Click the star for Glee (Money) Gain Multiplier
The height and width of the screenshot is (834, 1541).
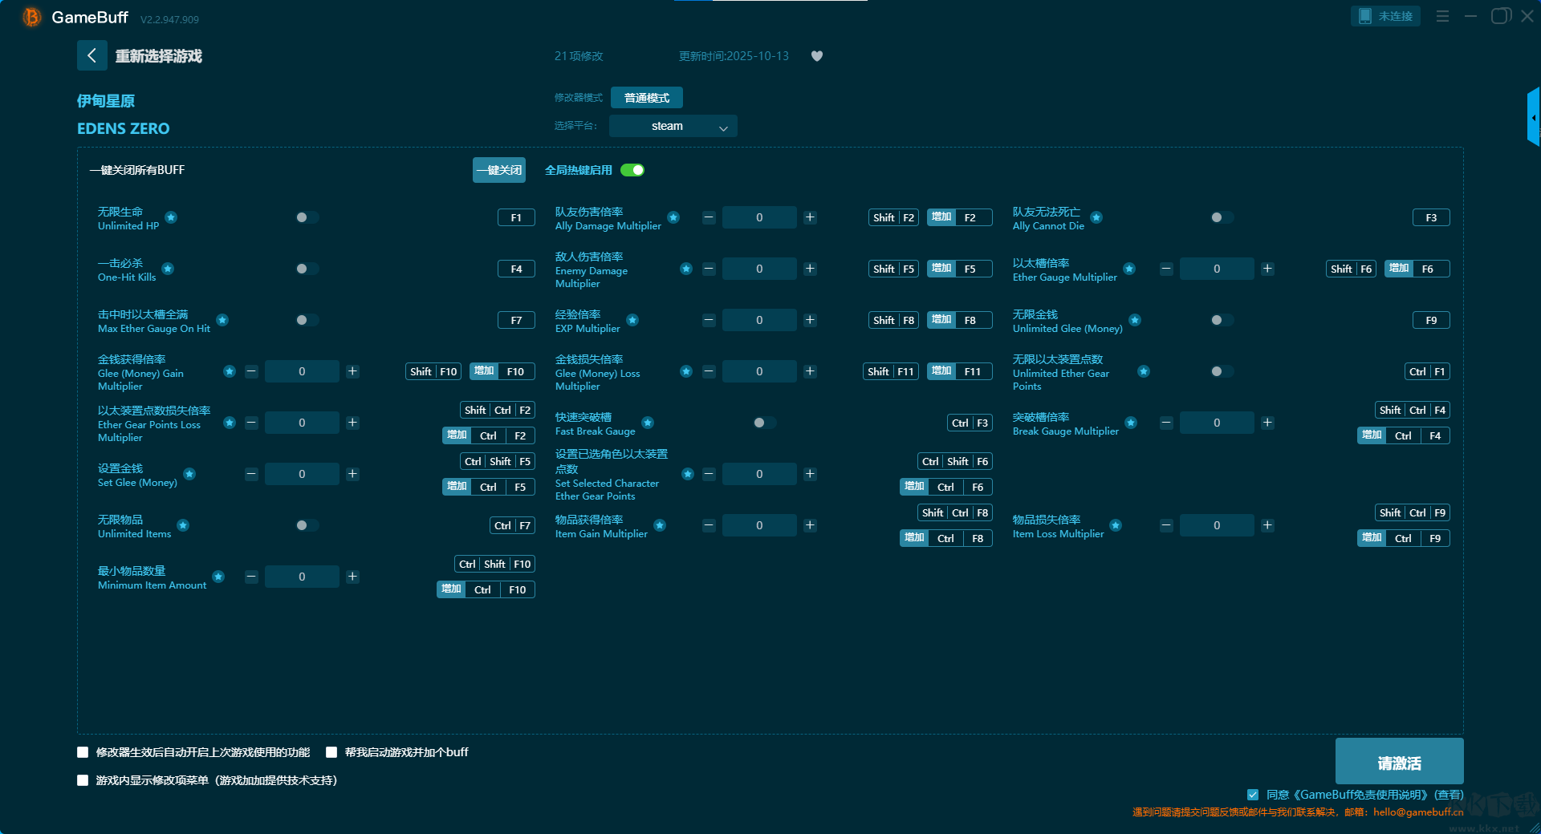point(230,371)
